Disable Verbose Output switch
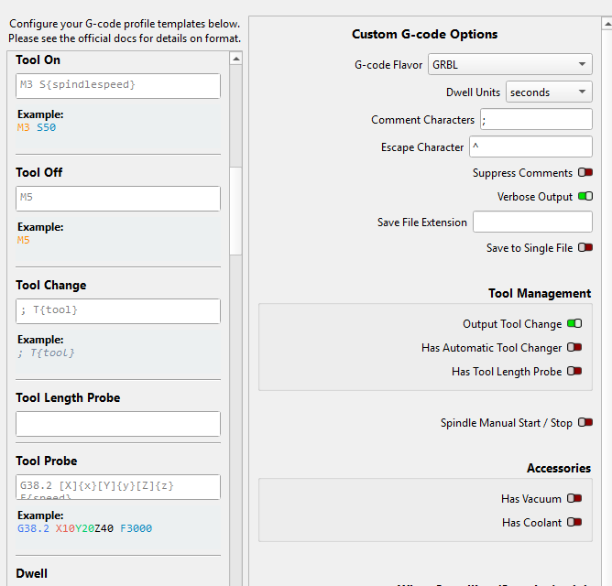The height and width of the screenshot is (586, 612). [x=585, y=196]
